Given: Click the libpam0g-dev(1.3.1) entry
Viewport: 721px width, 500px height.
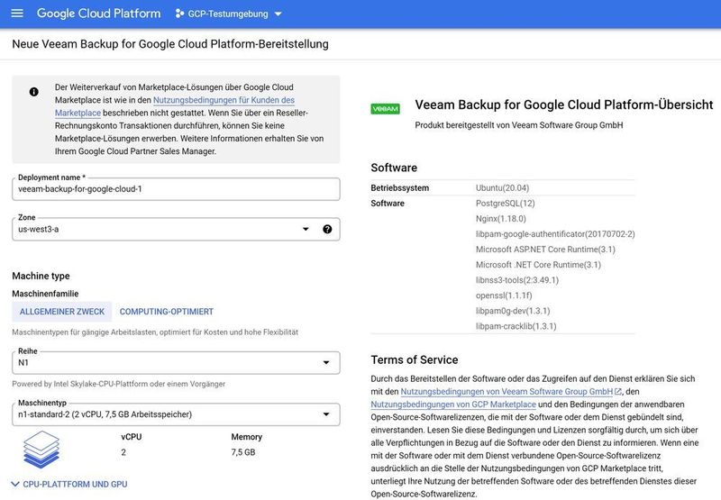Looking at the screenshot, I should pyautogui.click(x=513, y=311).
